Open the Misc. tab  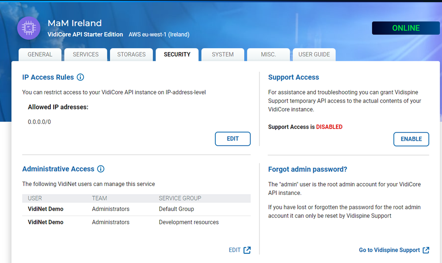[x=268, y=54]
